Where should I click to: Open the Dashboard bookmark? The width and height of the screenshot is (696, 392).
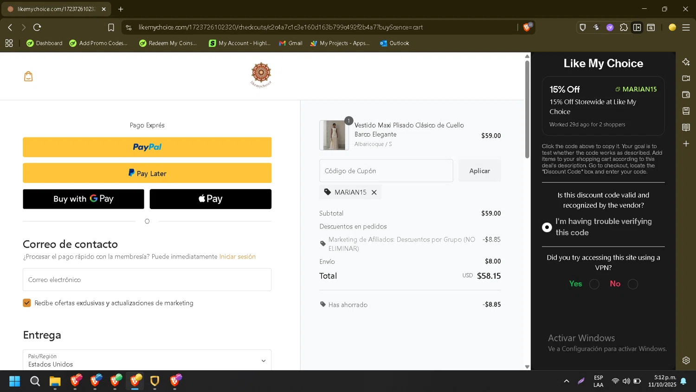pyautogui.click(x=45, y=43)
